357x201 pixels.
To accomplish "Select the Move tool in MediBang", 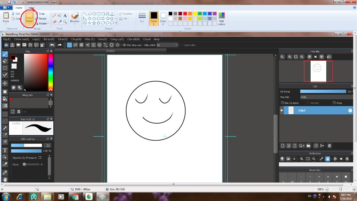I will (x=5, y=83).
